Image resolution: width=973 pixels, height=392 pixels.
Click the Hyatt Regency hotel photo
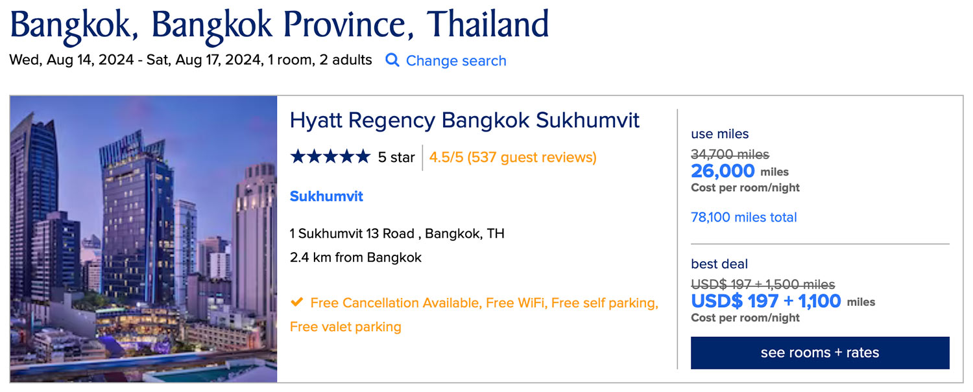143,239
